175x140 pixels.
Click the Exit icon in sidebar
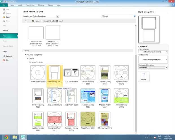click(4, 60)
